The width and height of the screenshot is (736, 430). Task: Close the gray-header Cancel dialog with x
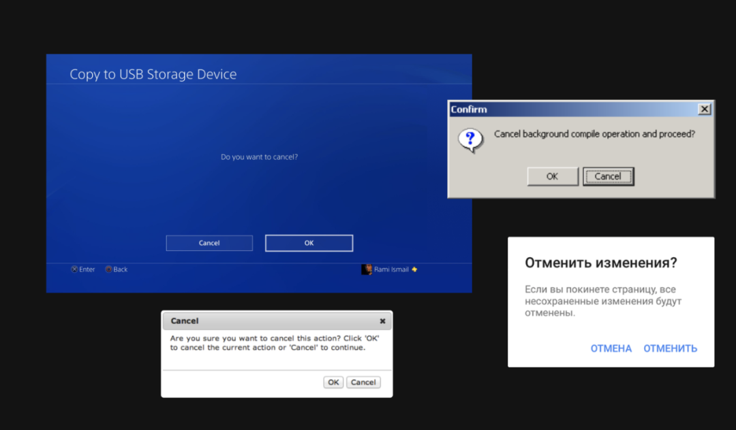382,321
